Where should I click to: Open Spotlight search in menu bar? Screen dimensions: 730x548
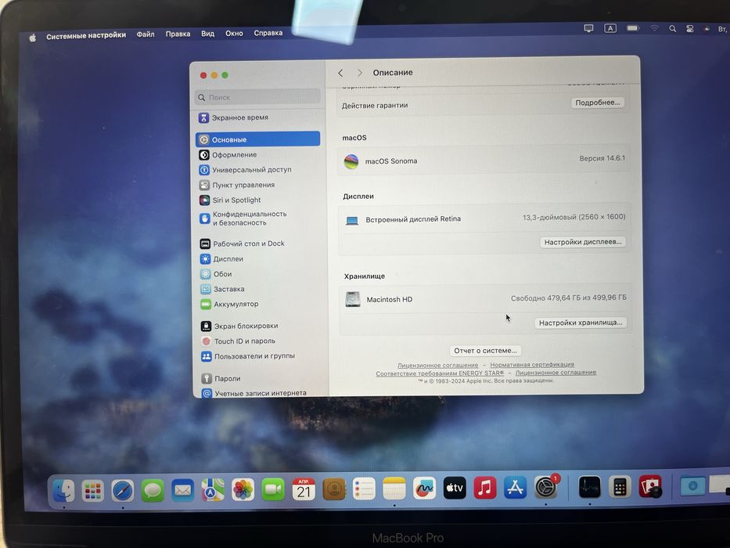[x=672, y=29]
